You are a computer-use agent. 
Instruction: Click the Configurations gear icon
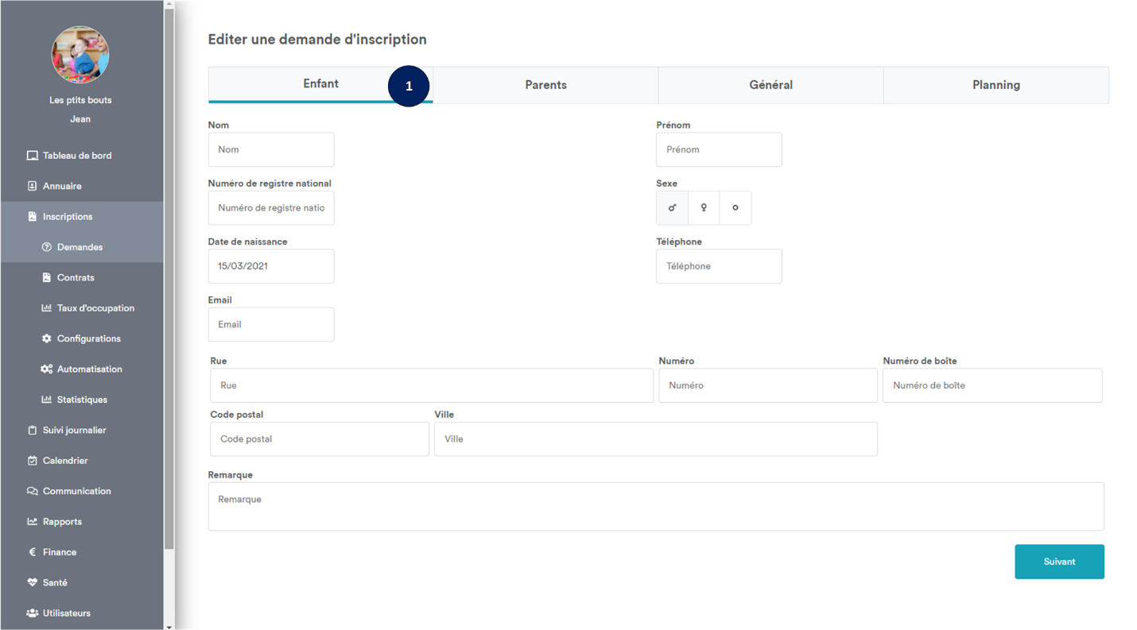point(46,338)
